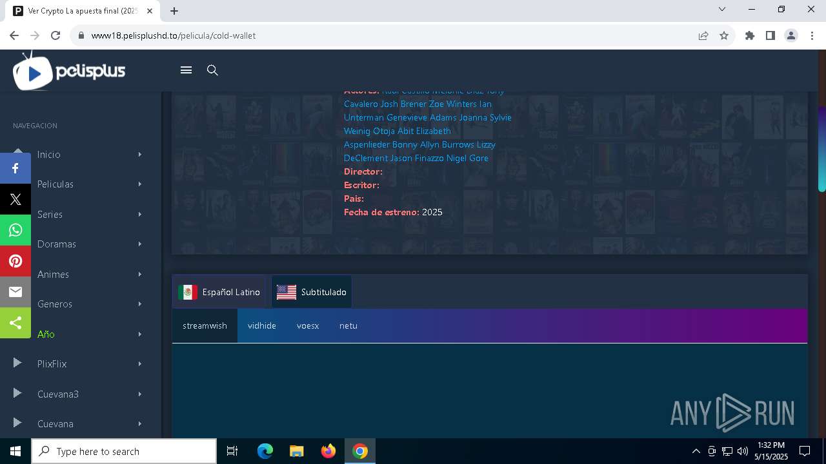826x464 pixels.
Task: Open the Año navigation link
Action: click(46, 334)
